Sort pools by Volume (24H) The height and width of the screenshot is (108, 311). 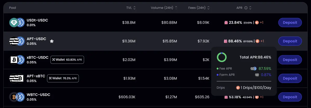point(176,8)
